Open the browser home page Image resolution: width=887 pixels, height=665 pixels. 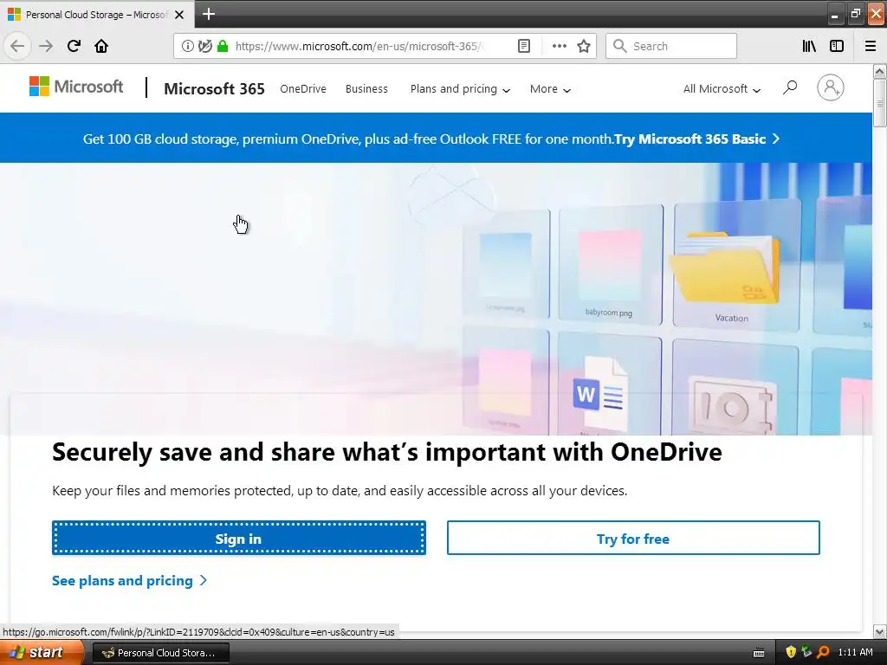point(101,47)
